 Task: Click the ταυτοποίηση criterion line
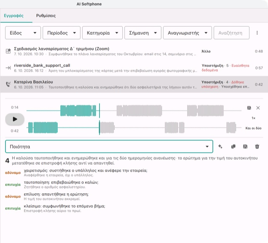pos(61,182)
